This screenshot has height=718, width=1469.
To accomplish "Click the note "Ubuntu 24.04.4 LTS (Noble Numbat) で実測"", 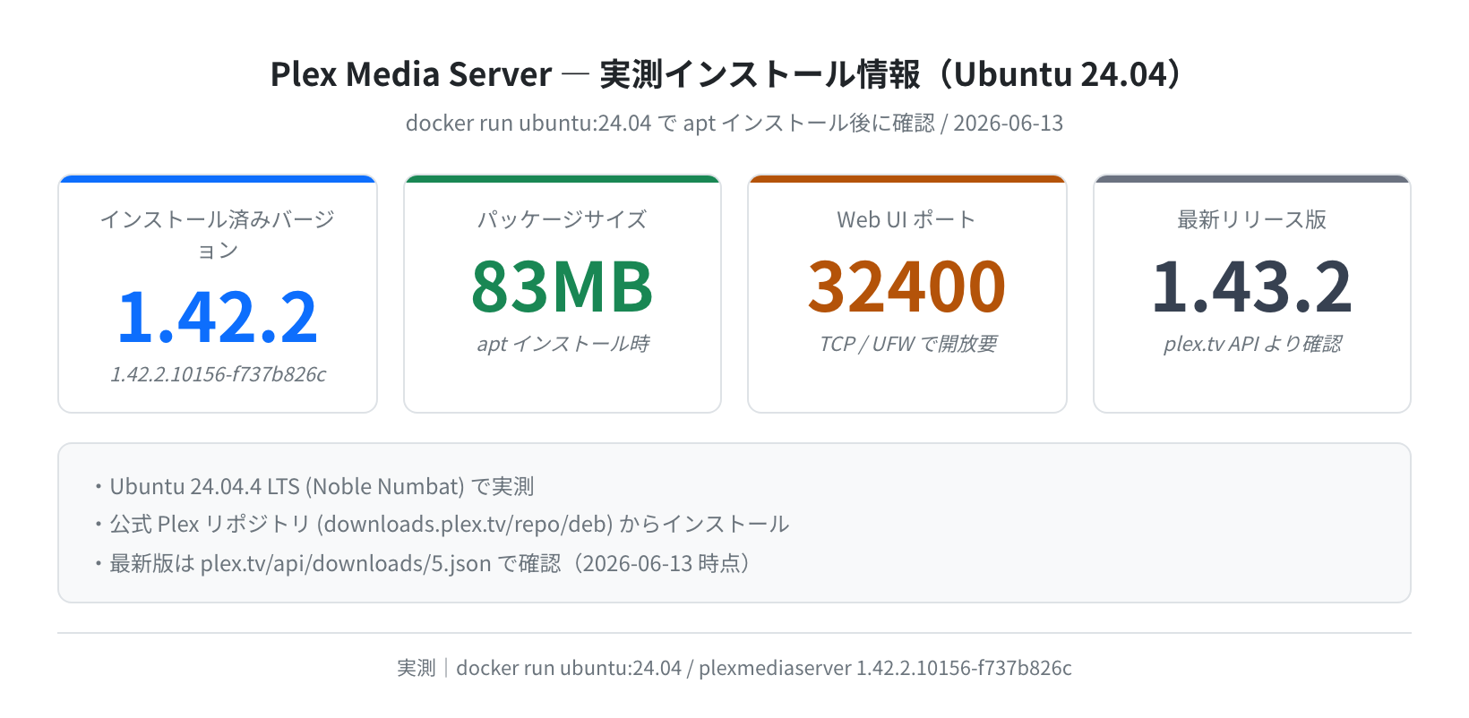I will click(314, 486).
